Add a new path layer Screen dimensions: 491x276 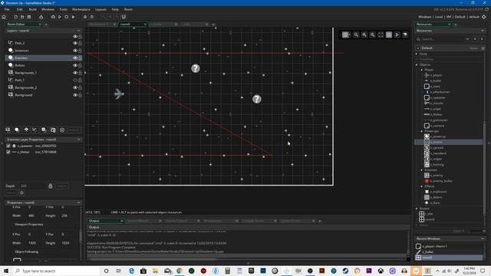(35, 130)
